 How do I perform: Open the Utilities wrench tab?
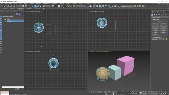pos(167,12)
